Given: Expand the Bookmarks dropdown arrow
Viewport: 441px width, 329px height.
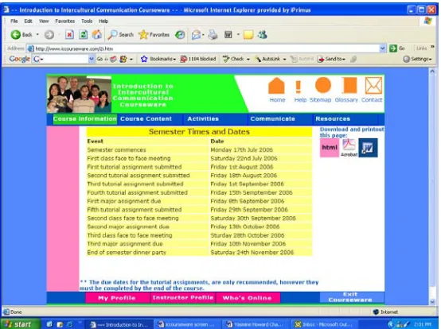Looking at the screenshot, I should (174, 60).
